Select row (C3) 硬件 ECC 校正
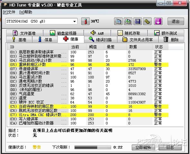The height and width of the screenshot is (154, 190). [x=89, y=102]
